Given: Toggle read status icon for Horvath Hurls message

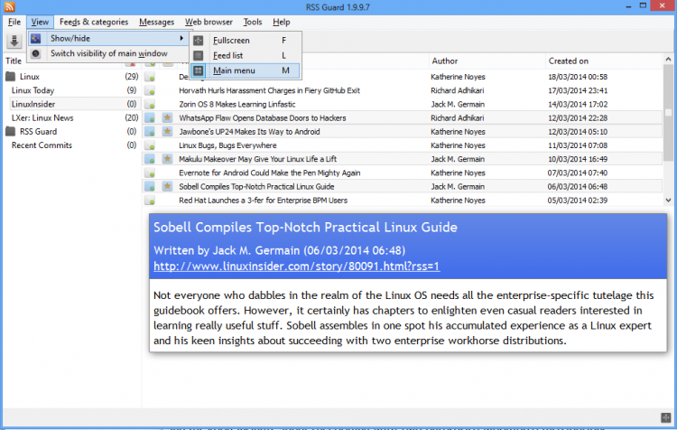Looking at the screenshot, I should click(150, 90).
